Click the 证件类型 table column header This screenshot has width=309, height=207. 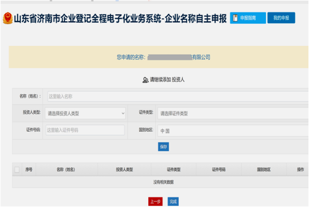(x=174, y=169)
